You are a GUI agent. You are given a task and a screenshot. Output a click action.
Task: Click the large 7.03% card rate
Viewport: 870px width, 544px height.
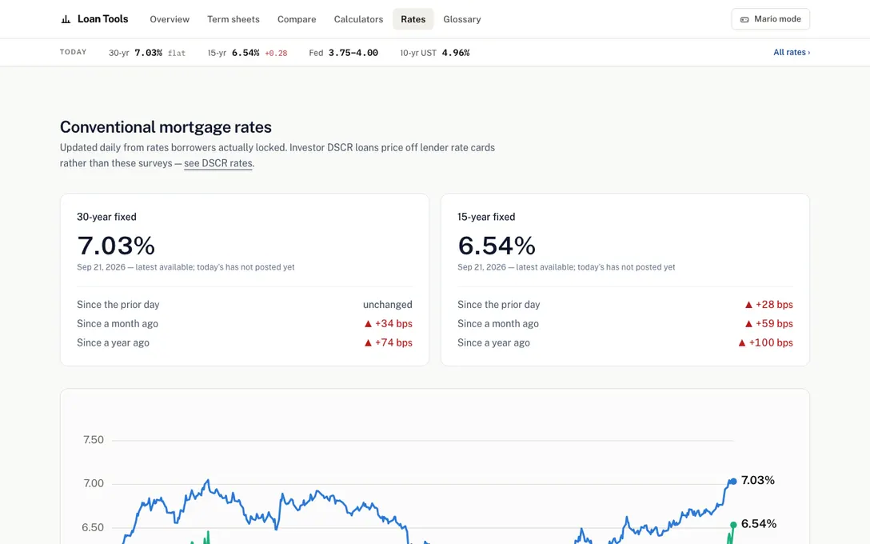116,246
